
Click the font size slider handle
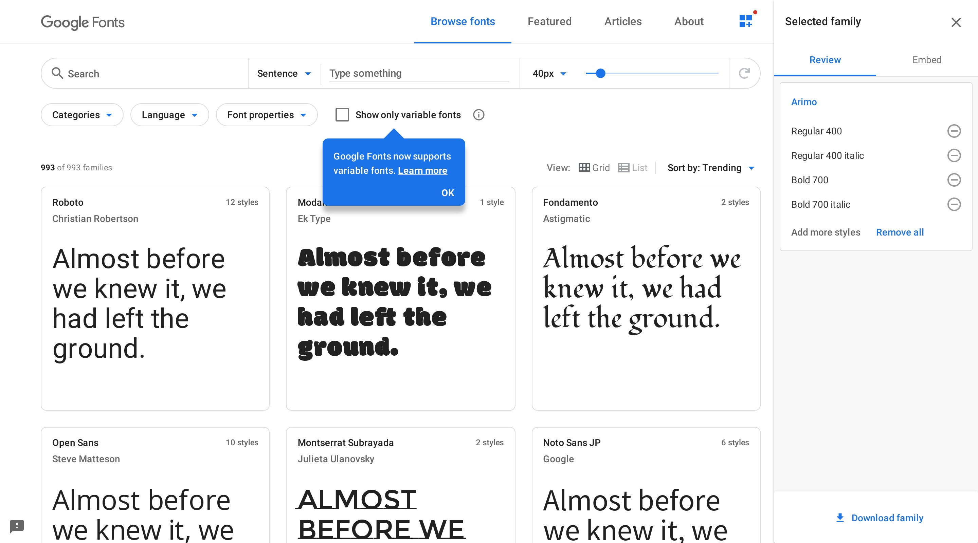pyautogui.click(x=600, y=73)
